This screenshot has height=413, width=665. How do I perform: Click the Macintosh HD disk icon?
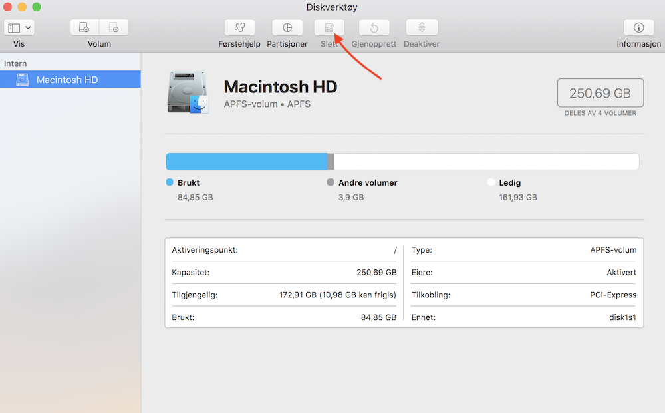tap(188, 92)
